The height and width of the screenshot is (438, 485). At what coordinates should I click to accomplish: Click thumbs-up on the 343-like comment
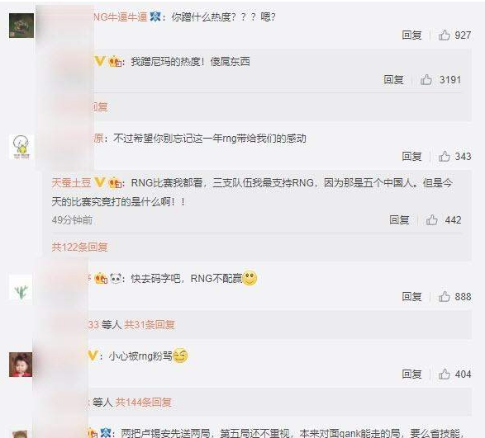pyautogui.click(x=445, y=156)
